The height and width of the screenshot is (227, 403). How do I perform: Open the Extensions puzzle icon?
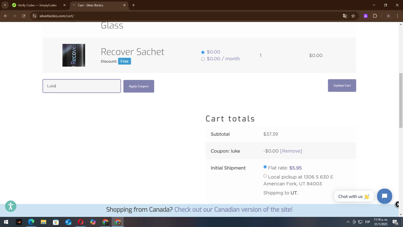tap(375, 16)
